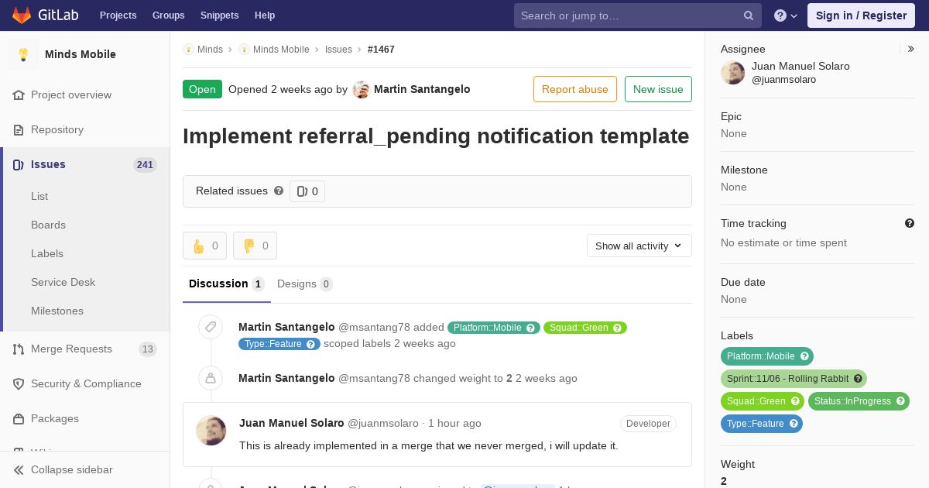The image size is (929, 488).
Task: Click Platform::Mobile sidebar label help icon
Action: (x=804, y=356)
